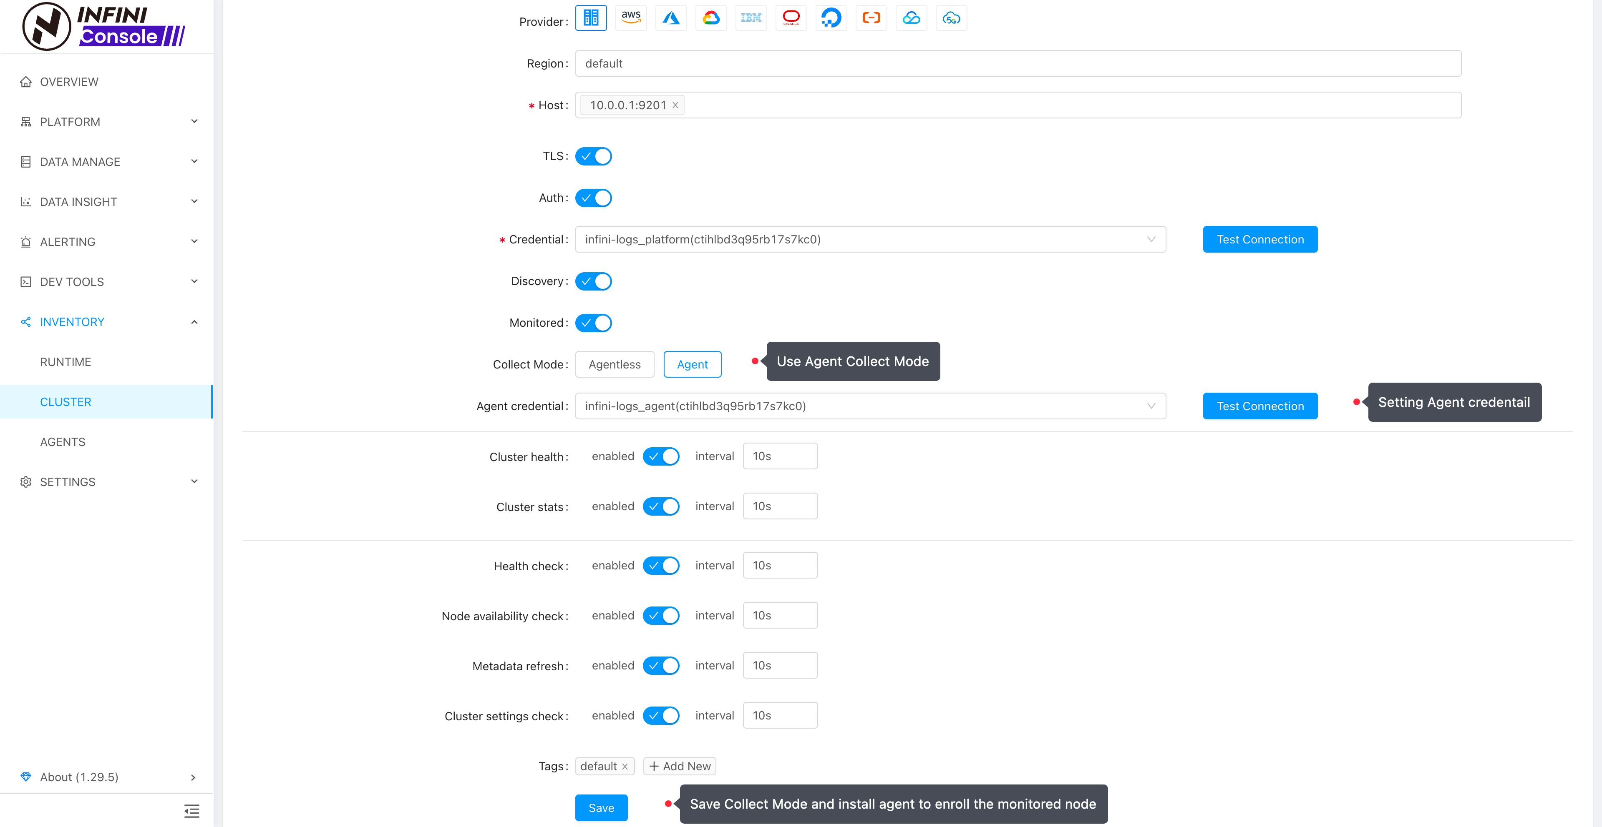Go to RUNTIME in the sidebar
Screen dimensions: 1602x827
(x=65, y=362)
